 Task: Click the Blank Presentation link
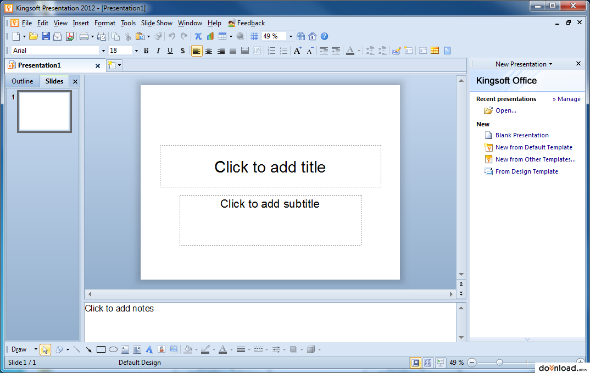point(522,135)
